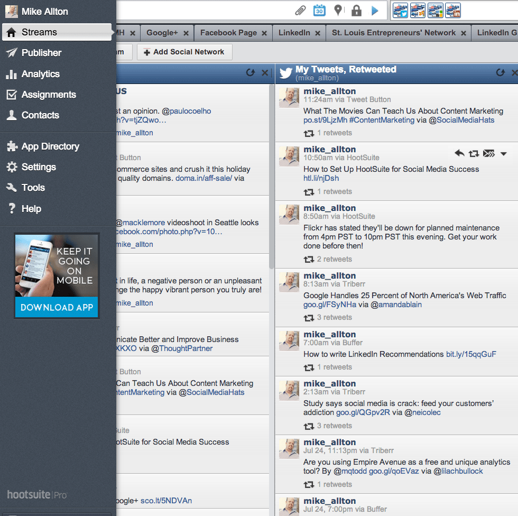
Task: Select the profile with the multicolor squares badge
Action: [x=436, y=10]
